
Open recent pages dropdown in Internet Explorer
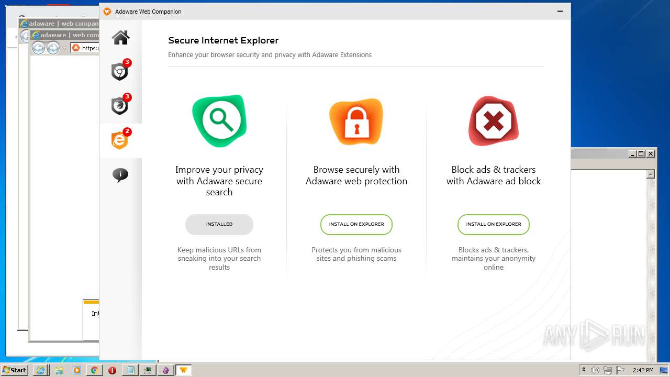point(65,48)
